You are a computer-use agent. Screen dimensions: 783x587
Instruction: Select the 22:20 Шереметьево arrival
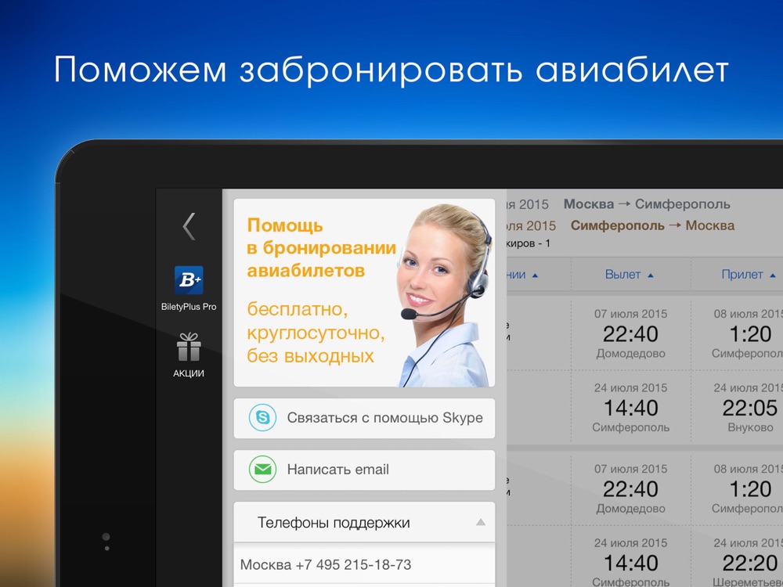[750, 563]
